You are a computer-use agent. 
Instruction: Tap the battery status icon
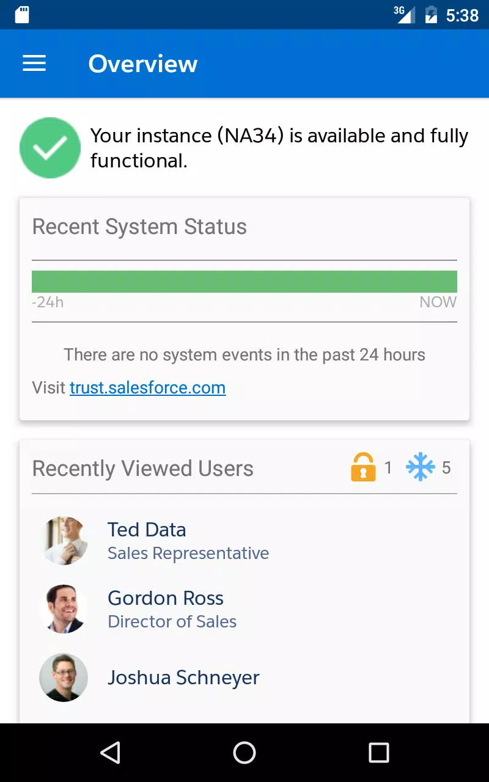(x=431, y=15)
